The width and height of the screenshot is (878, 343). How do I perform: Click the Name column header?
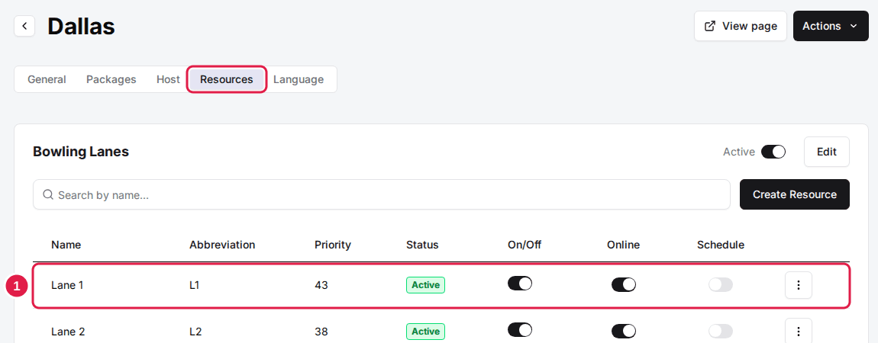[66, 245]
